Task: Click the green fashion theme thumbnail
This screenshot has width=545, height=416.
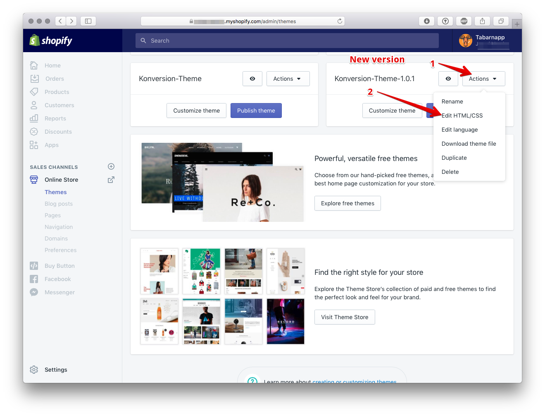Action: pyautogui.click(x=201, y=271)
